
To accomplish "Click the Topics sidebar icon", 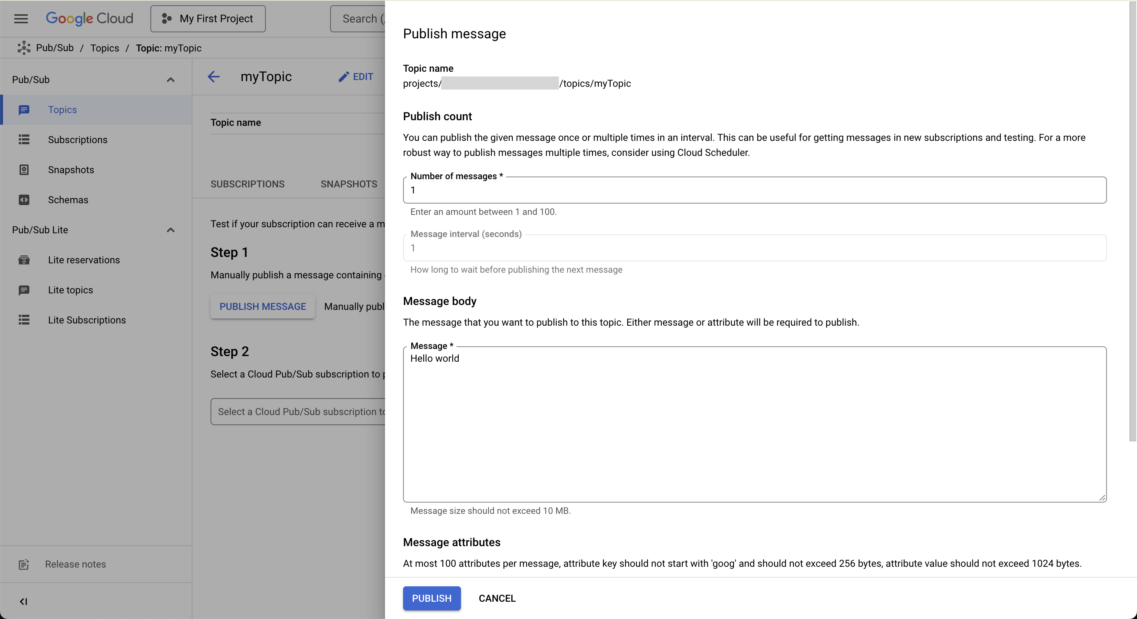I will 24,110.
